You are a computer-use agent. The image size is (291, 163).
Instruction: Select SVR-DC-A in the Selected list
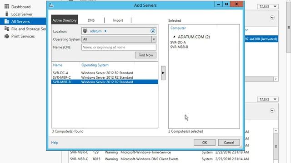pos(178,42)
